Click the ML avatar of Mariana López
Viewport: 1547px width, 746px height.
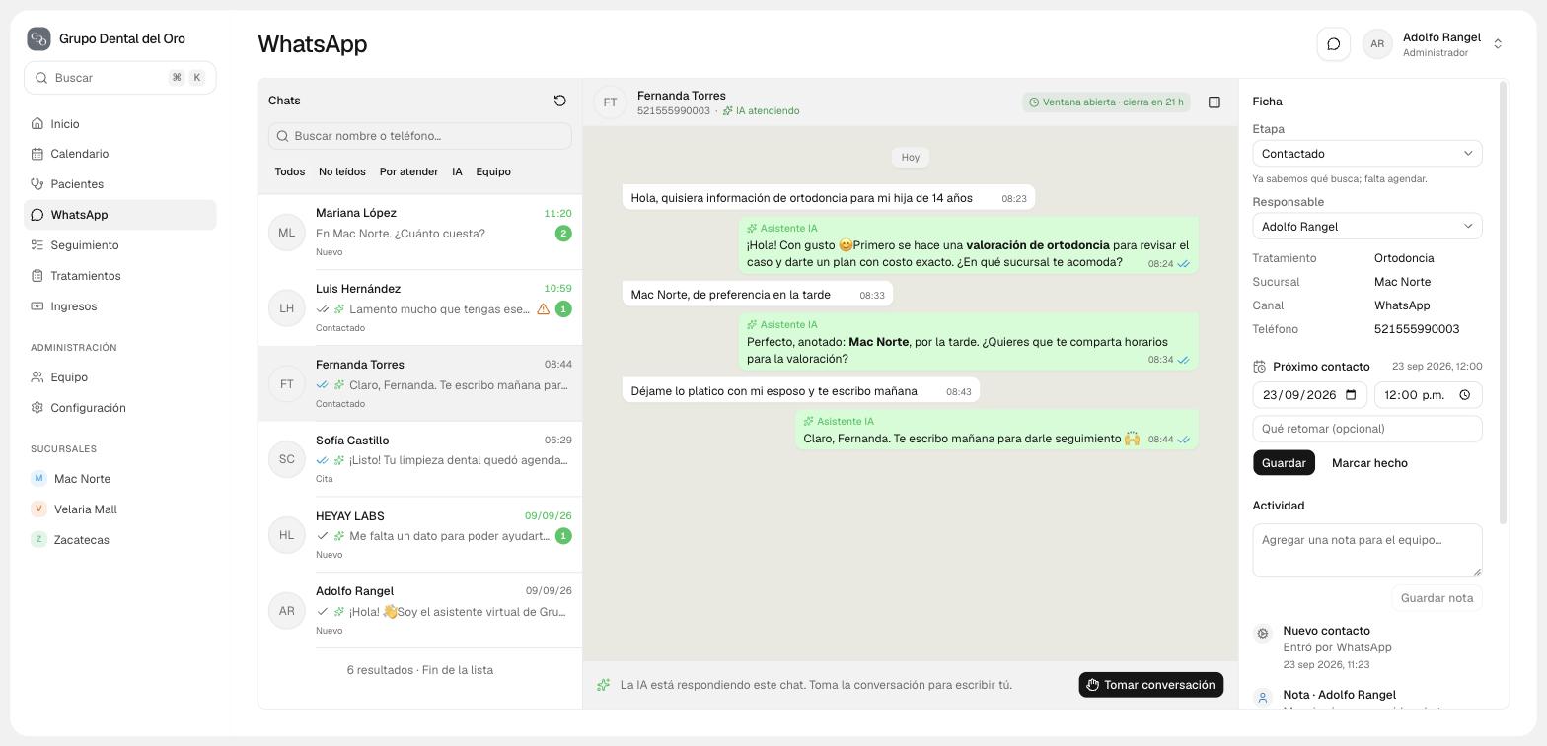click(x=286, y=233)
